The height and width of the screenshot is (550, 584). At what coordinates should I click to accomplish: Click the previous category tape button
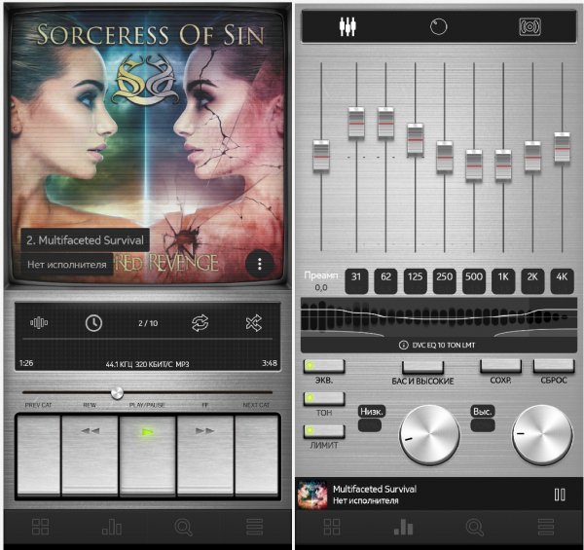[39, 455]
